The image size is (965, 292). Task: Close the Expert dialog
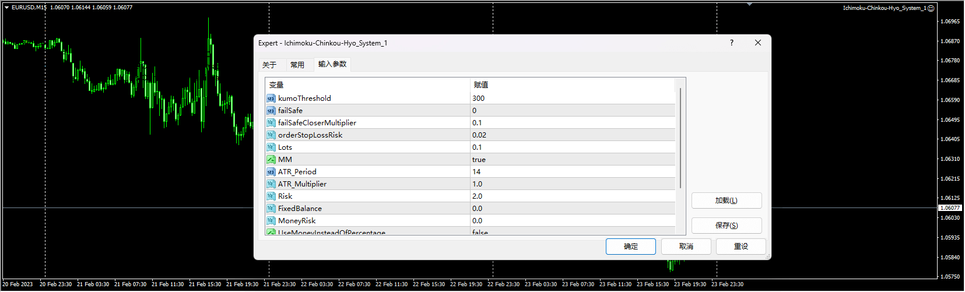pos(758,43)
